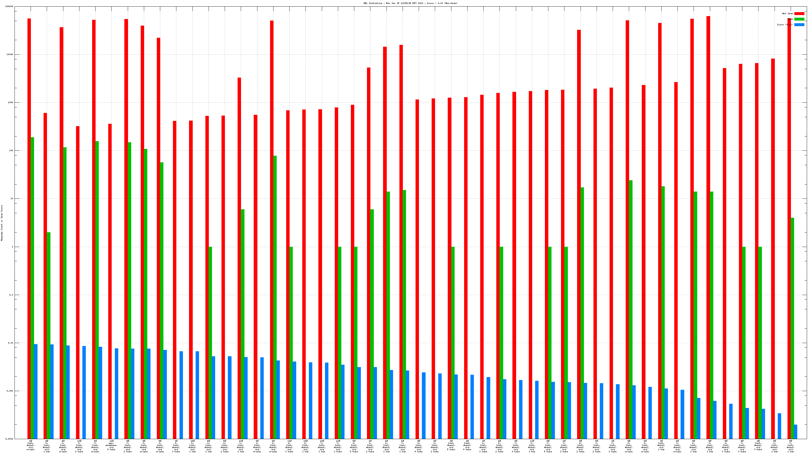Click the first blue score bar at far left
The image size is (811, 456).
pyautogui.click(x=36, y=392)
